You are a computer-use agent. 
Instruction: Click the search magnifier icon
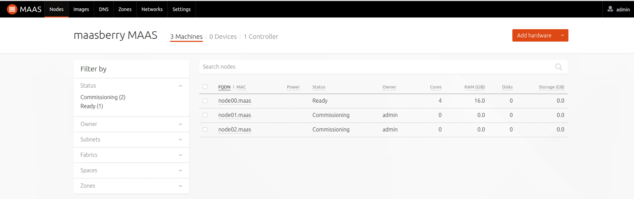[559, 67]
